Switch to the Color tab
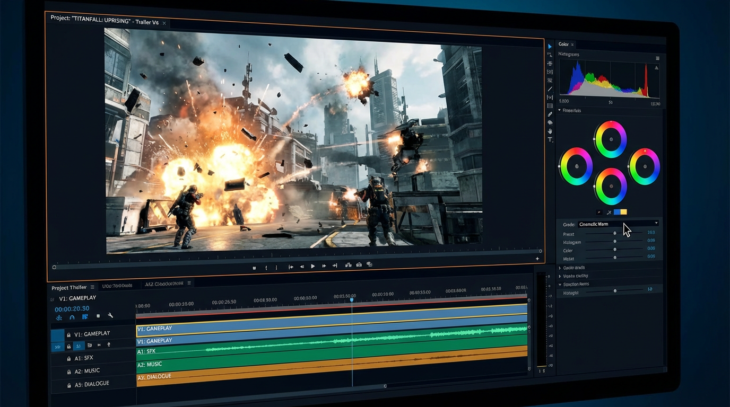The height and width of the screenshot is (407, 730). (564, 44)
